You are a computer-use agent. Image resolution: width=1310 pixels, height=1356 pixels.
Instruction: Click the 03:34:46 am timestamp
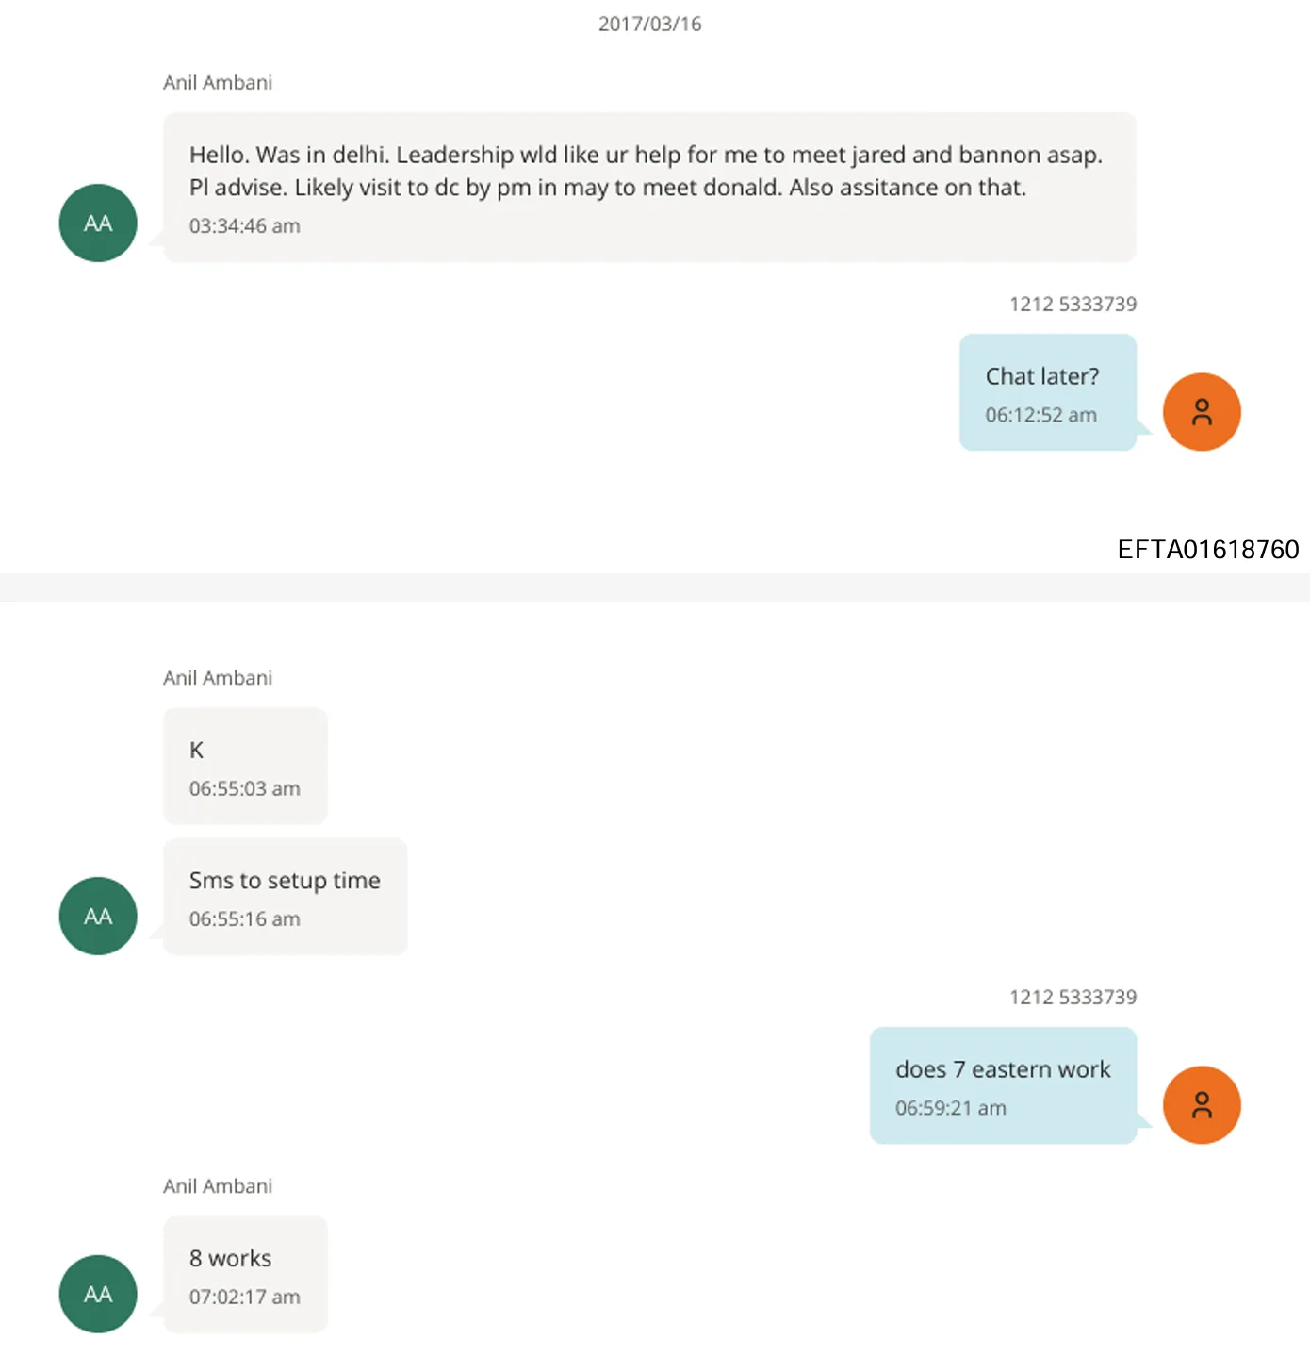coord(245,226)
